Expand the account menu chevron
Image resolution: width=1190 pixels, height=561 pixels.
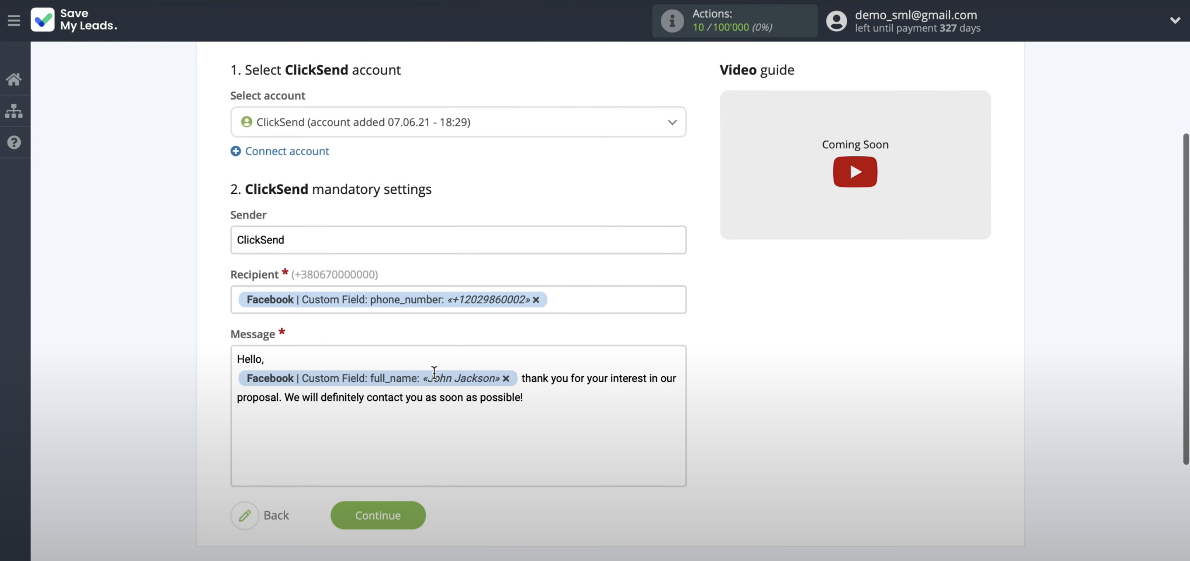[x=1175, y=20]
